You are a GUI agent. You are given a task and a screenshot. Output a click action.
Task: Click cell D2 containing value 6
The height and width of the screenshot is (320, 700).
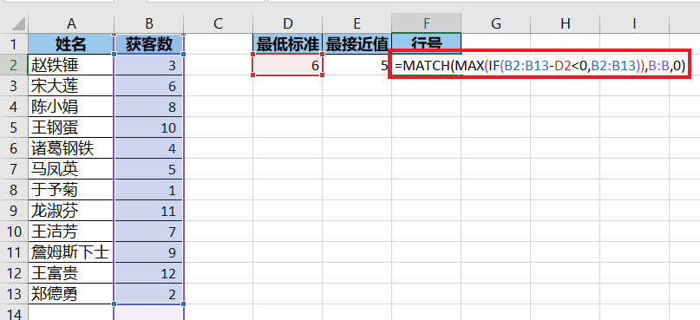coord(288,66)
